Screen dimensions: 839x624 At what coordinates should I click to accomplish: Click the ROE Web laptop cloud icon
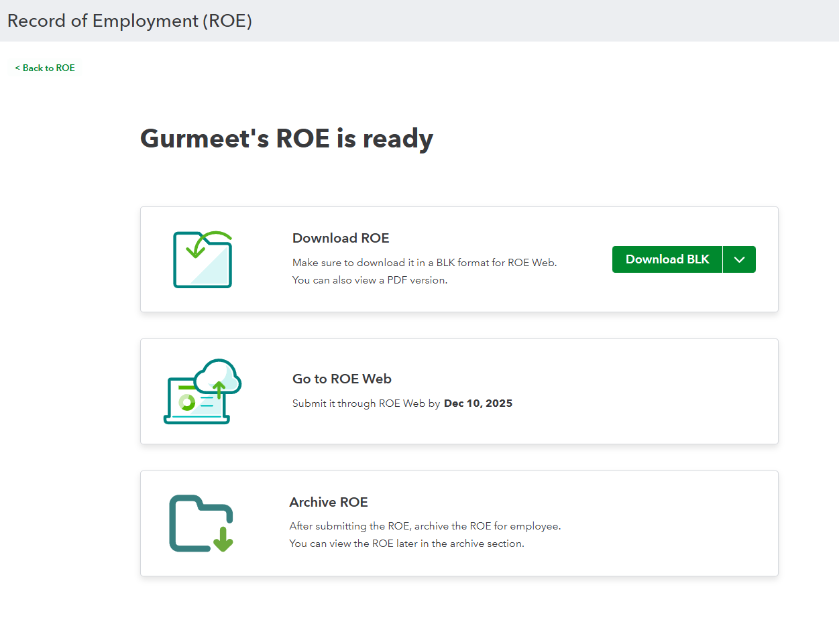pyautogui.click(x=202, y=391)
